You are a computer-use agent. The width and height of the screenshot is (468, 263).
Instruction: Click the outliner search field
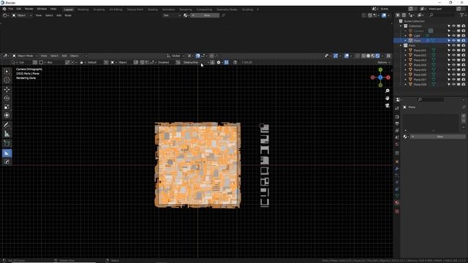442,15
